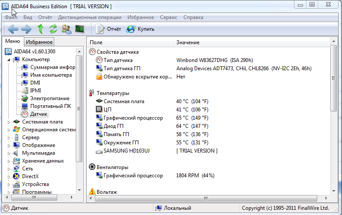The height and width of the screenshot is (215, 342).
Task: Expand the Операционная система tree node
Action: (9, 130)
